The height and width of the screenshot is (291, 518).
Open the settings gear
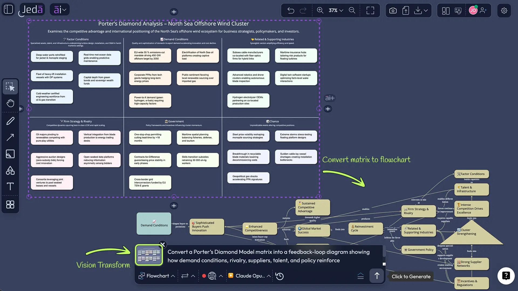pyautogui.click(x=504, y=11)
